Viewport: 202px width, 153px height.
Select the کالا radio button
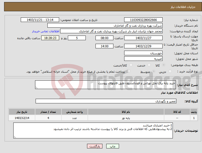tap(164, 65)
